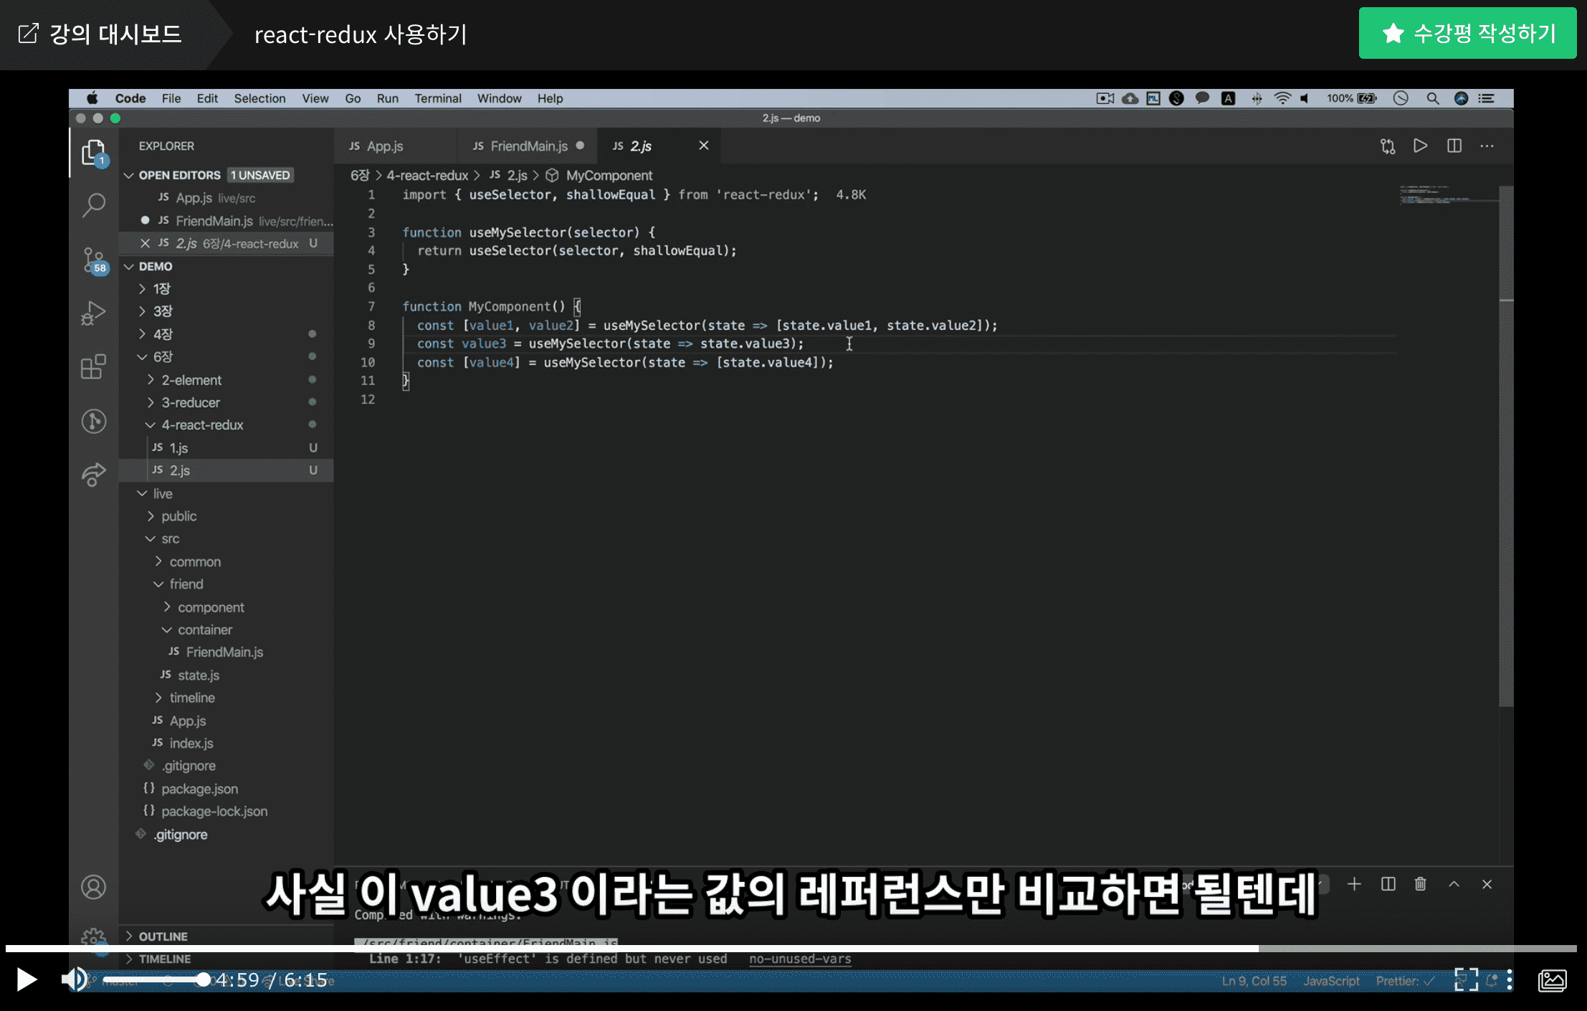The height and width of the screenshot is (1011, 1587).
Task: Expand the 3장 folder
Action: point(163,311)
